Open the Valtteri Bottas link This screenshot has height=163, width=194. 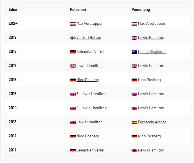coord(89,37)
